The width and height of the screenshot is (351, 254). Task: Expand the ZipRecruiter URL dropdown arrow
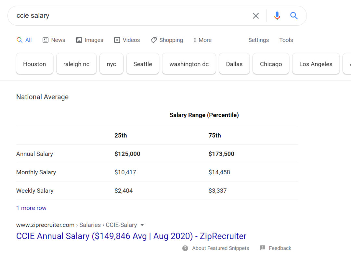click(x=142, y=225)
